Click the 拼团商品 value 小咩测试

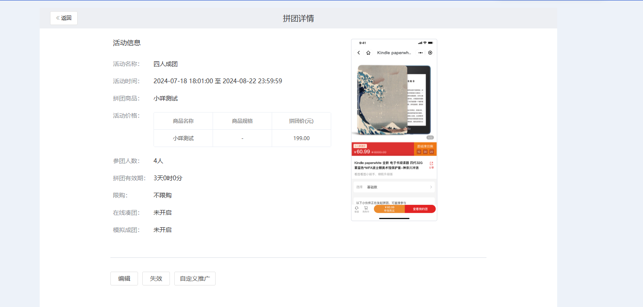[166, 98]
